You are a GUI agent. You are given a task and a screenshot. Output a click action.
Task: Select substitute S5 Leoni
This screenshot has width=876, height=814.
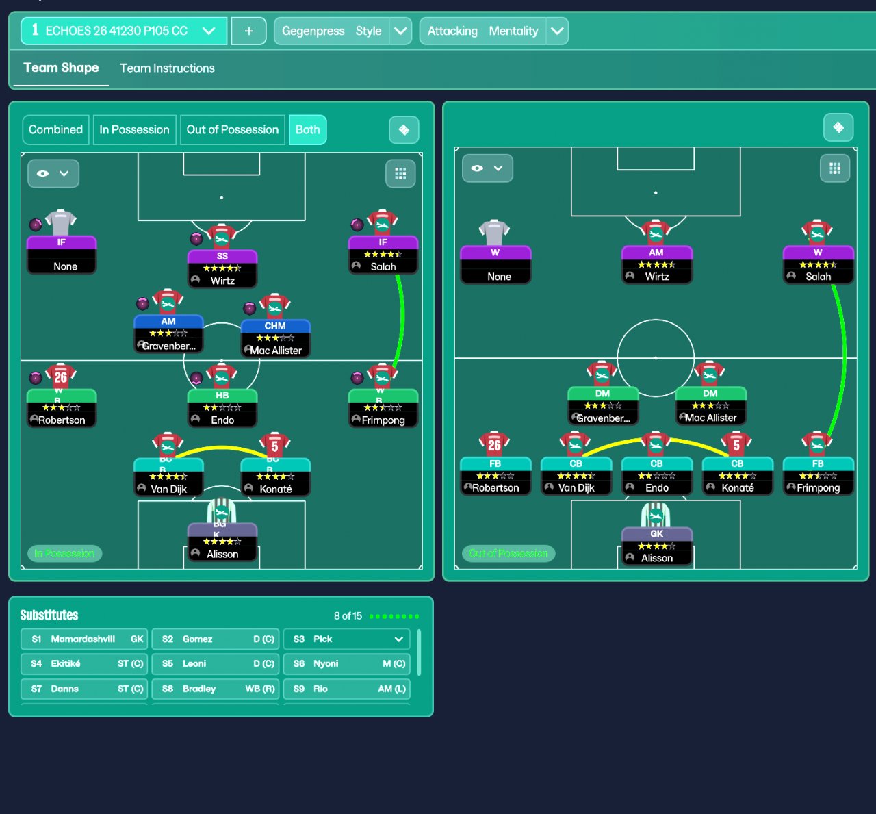pos(216,664)
